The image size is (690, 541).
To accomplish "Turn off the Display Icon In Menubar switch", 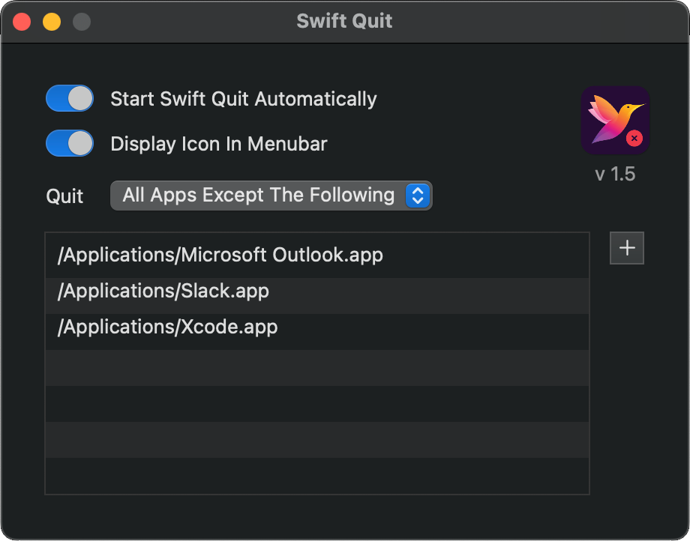I will 70,143.
